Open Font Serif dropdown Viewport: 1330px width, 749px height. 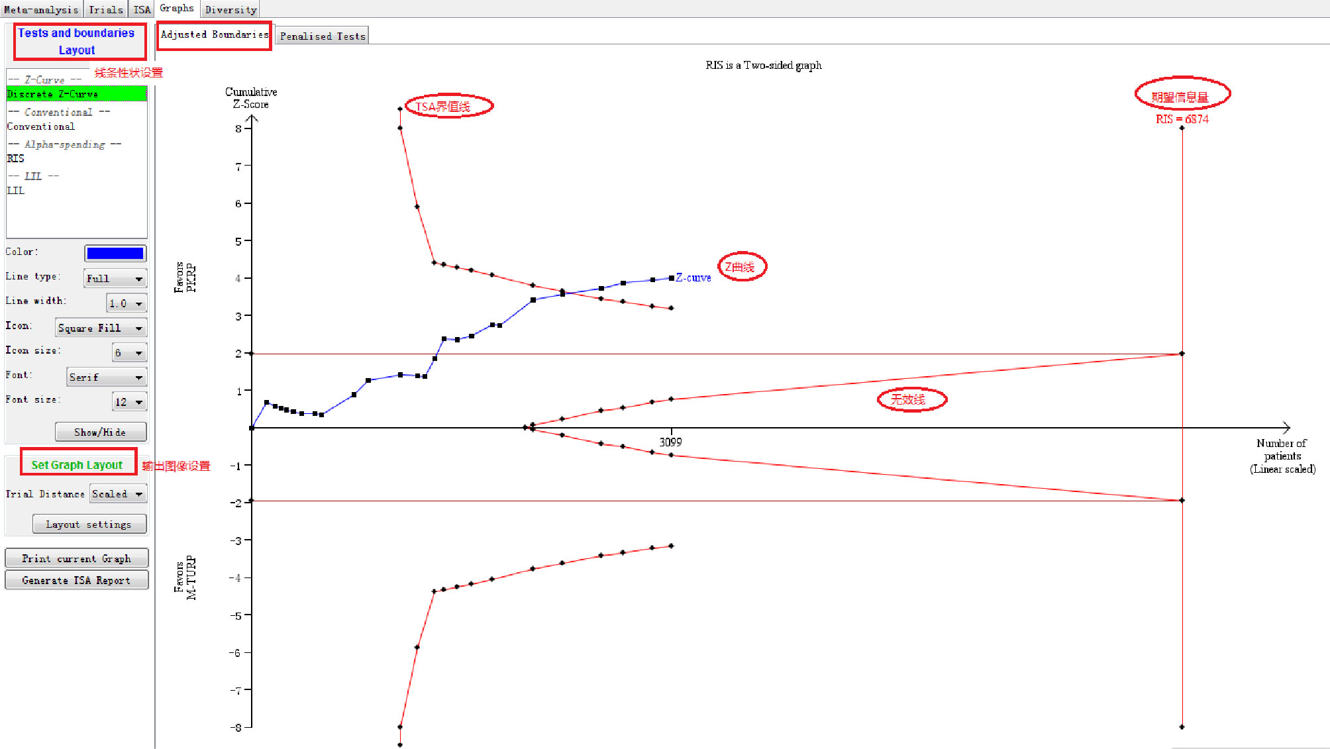107,377
